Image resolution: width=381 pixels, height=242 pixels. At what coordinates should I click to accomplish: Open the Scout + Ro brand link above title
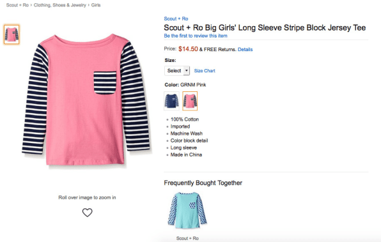(x=176, y=19)
